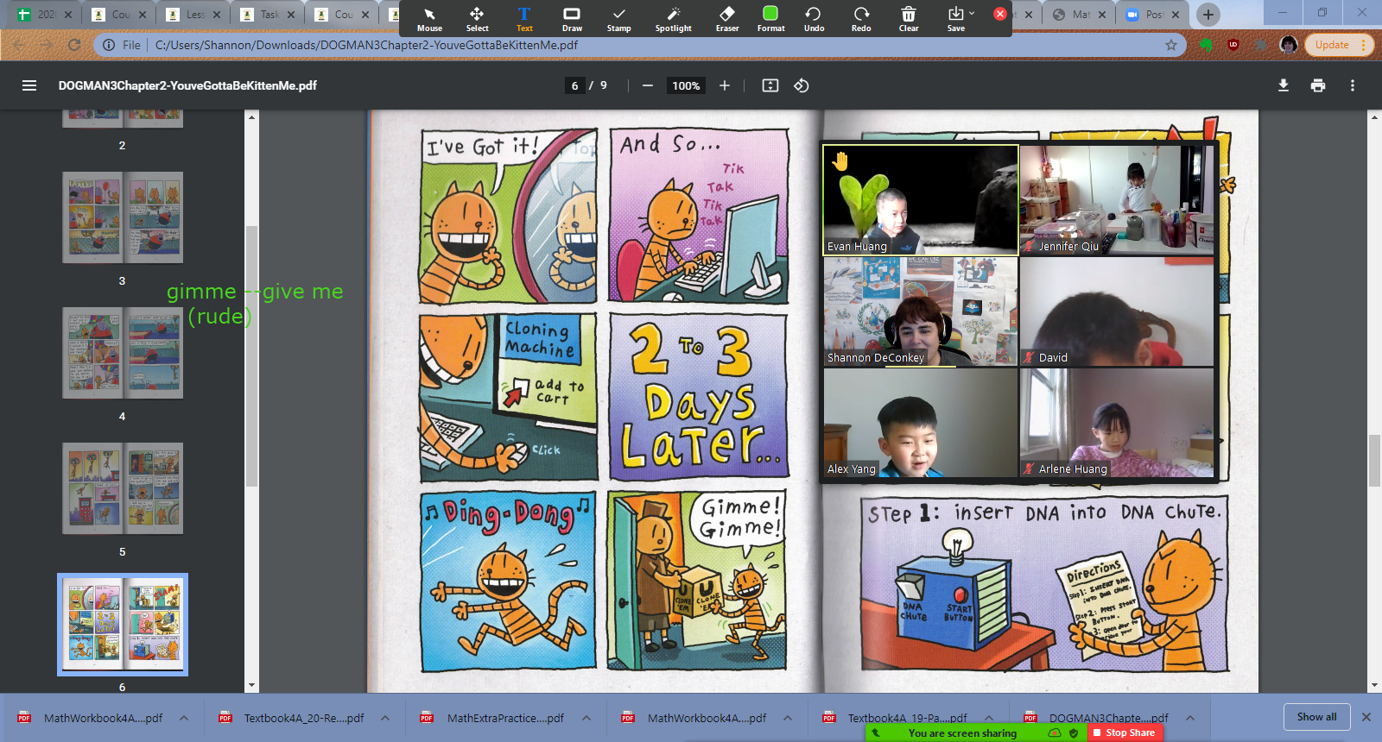
Task: Choose the Text annotation tool
Action: pyautogui.click(x=524, y=18)
